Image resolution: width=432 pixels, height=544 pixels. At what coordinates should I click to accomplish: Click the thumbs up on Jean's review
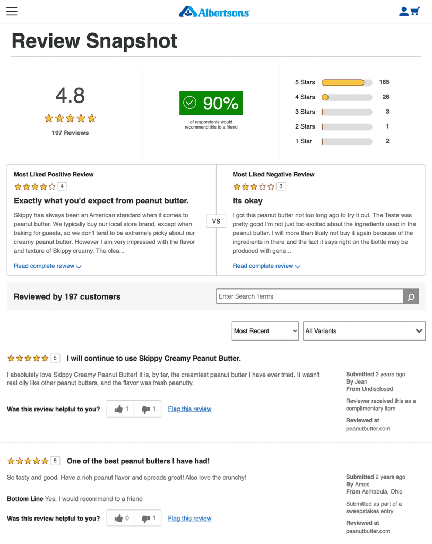click(120, 409)
